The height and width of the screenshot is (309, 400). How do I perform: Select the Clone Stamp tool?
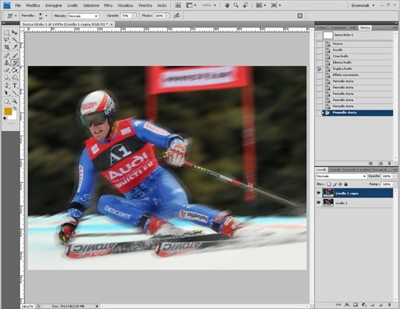pyautogui.click(x=6, y=62)
